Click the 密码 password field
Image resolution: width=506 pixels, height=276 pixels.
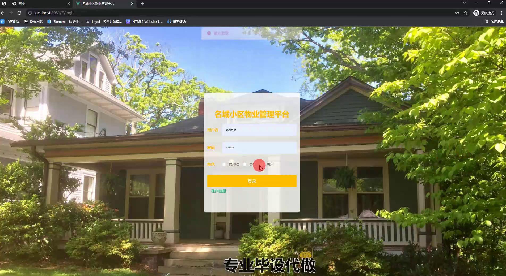pos(259,148)
